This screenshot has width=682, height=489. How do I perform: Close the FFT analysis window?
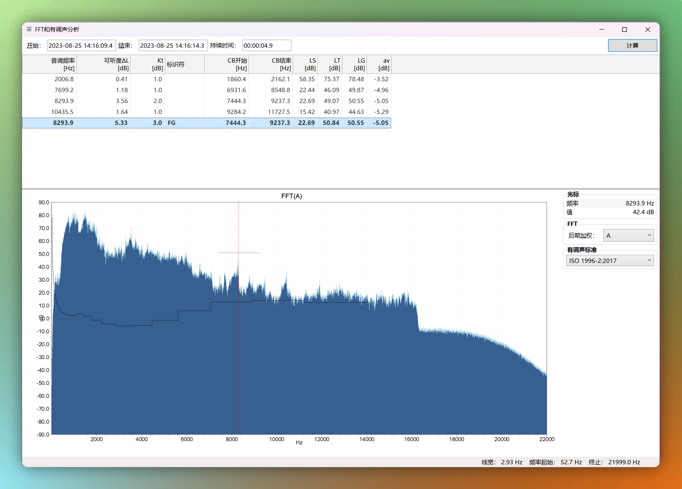tap(648, 30)
